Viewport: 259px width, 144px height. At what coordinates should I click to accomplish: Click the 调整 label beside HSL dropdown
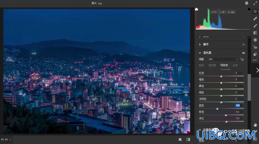(x=201, y=59)
